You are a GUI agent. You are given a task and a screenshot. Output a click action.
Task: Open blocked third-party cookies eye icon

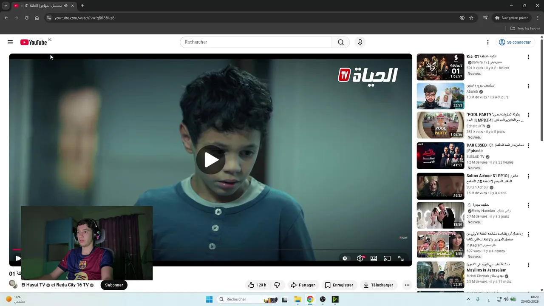click(x=462, y=18)
